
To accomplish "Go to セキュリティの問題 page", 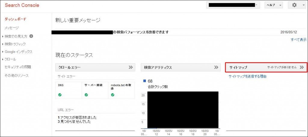I will (18, 67).
